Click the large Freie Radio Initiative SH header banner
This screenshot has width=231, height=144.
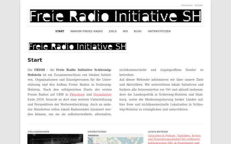point(115,16)
